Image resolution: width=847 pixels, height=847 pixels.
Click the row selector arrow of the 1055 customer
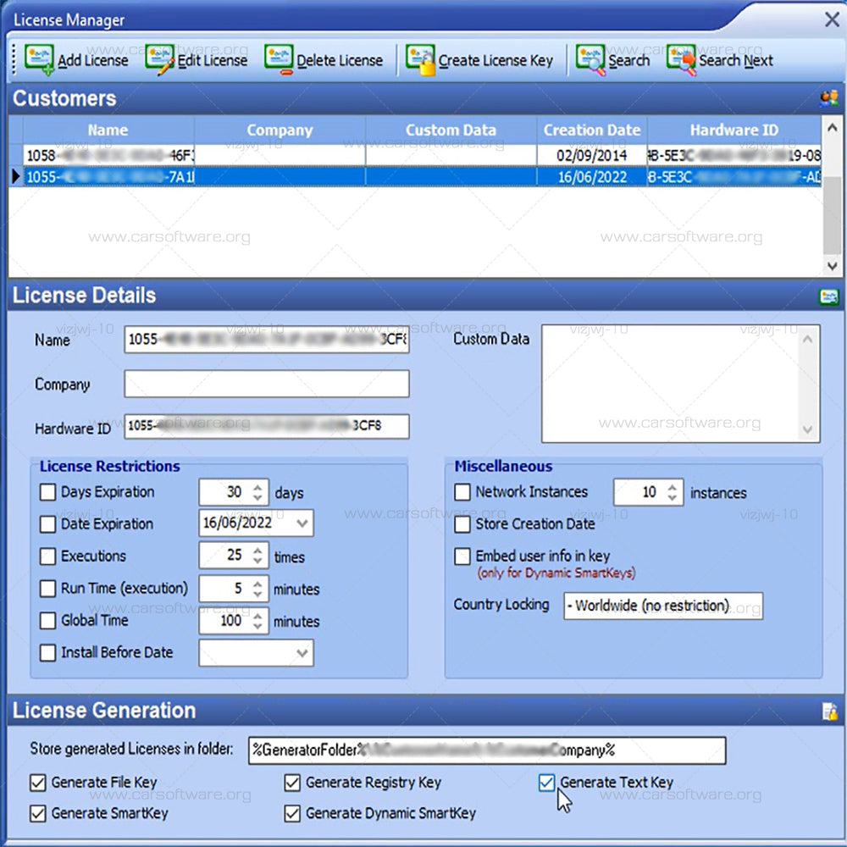(15, 176)
